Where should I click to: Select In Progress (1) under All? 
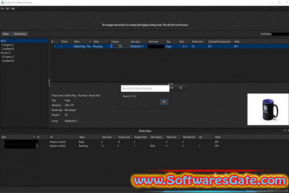pos(8,45)
